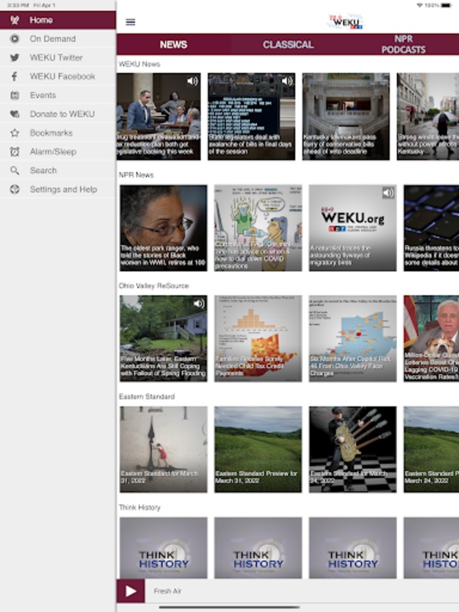Tap the NPR News section heading
Image resolution: width=459 pixels, height=612 pixels.
pyautogui.click(x=136, y=175)
